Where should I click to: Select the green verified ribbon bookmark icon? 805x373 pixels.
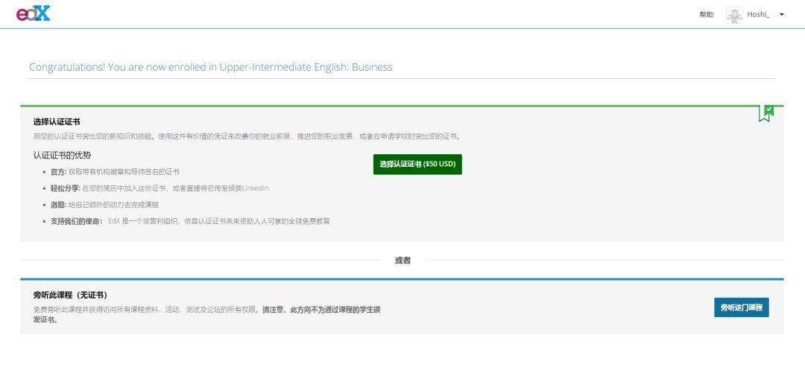(766, 113)
